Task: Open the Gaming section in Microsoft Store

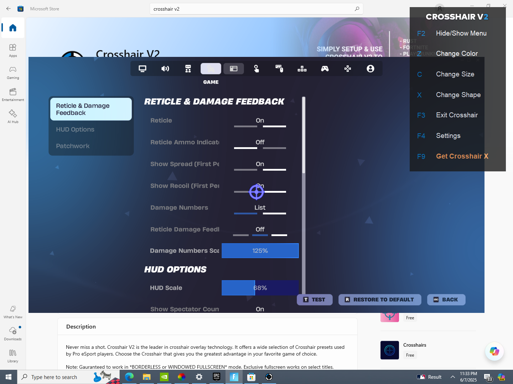Action: pyautogui.click(x=13, y=73)
